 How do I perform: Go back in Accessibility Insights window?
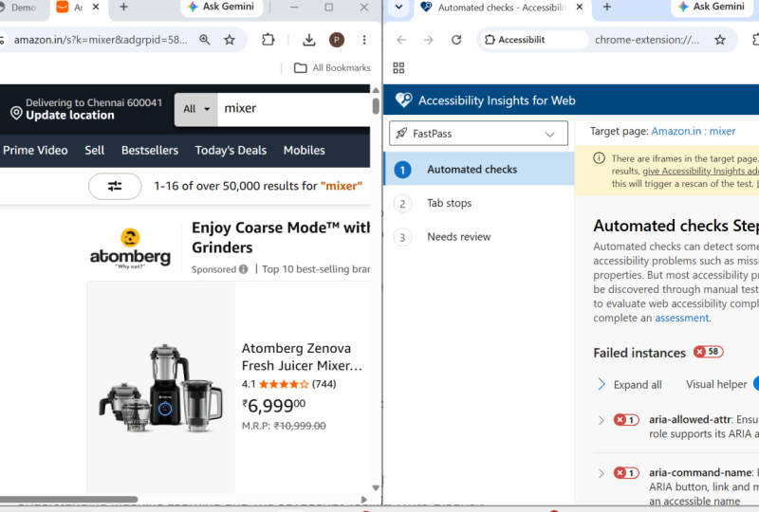click(x=401, y=40)
